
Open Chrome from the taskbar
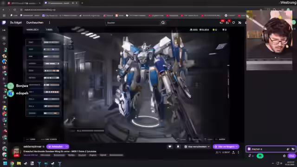tap(12, 163)
